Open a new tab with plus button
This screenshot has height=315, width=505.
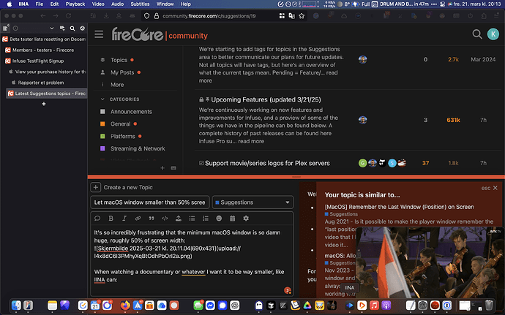[x=44, y=104]
